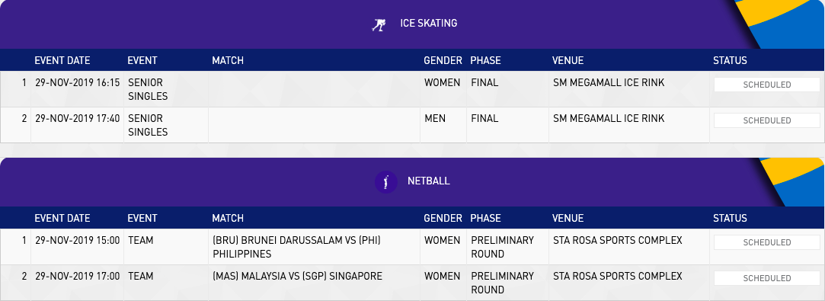Viewport: 825px width, 301px height.
Task: Click SM Megamall Ice Rink venue in Women's row
Action: click(x=609, y=82)
